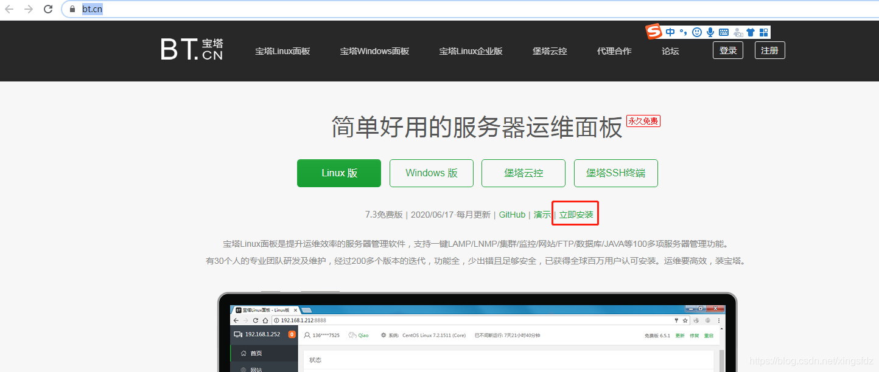Viewport: 879px width, 372px height.
Task: Open the 堡塔云控 nav item in the header
Action: click(550, 51)
